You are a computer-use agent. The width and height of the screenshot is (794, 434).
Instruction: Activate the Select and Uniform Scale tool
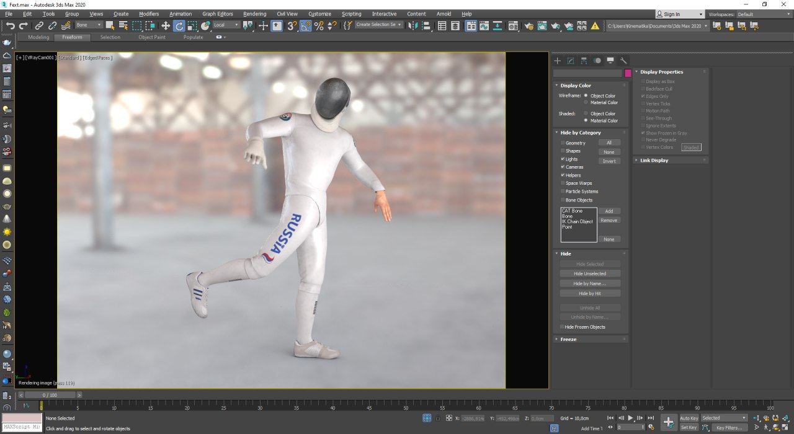(192, 25)
